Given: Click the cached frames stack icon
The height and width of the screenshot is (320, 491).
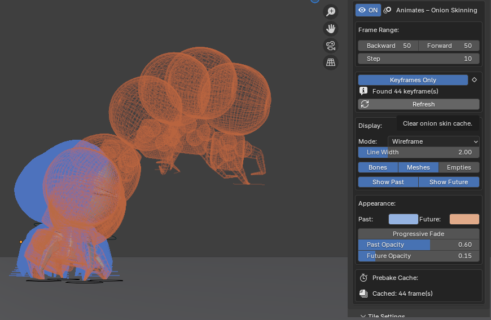Looking at the screenshot, I should (363, 294).
